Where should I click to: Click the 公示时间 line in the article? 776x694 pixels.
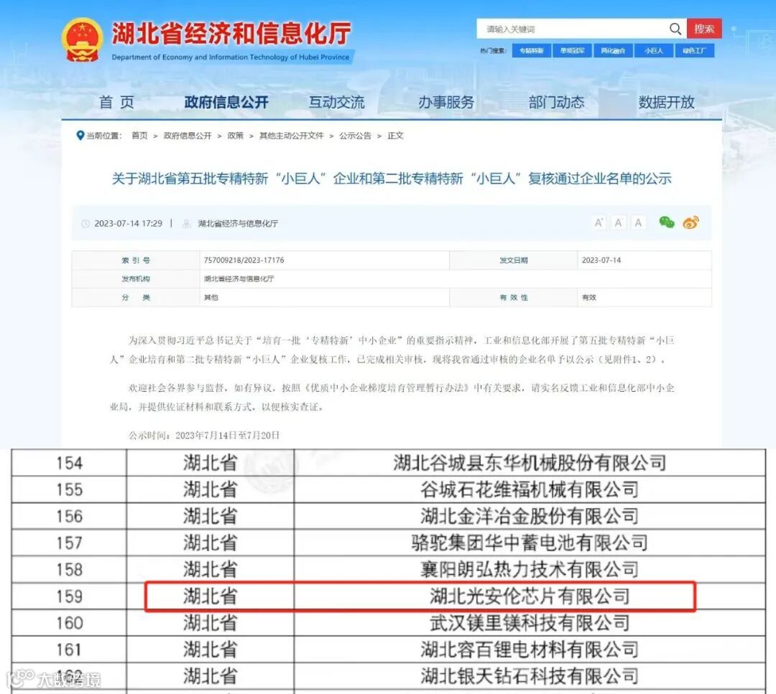pyautogui.click(x=204, y=436)
